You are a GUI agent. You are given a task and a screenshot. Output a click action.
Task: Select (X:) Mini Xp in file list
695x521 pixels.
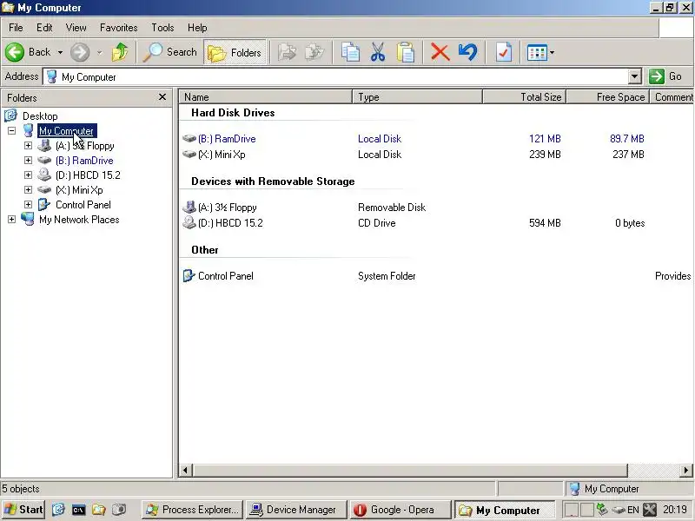click(x=222, y=155)
